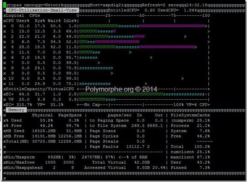
Task: Select the VP user value 20.0
Action: (24, 99)
